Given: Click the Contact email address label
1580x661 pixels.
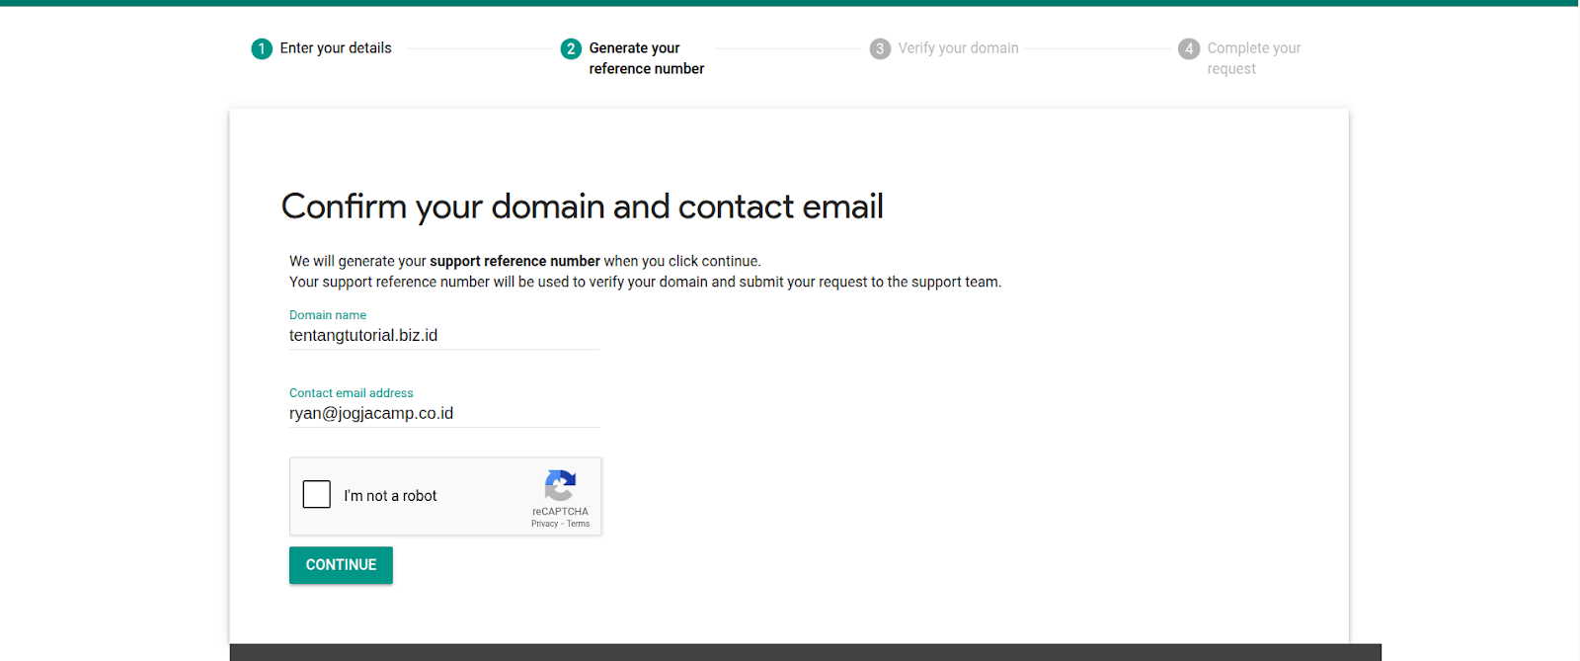Looking at the screenshot, I should click(352, 393).
